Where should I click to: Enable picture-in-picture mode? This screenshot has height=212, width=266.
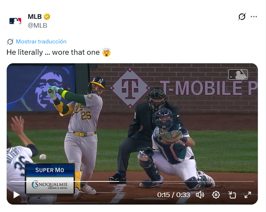point(232,195)
